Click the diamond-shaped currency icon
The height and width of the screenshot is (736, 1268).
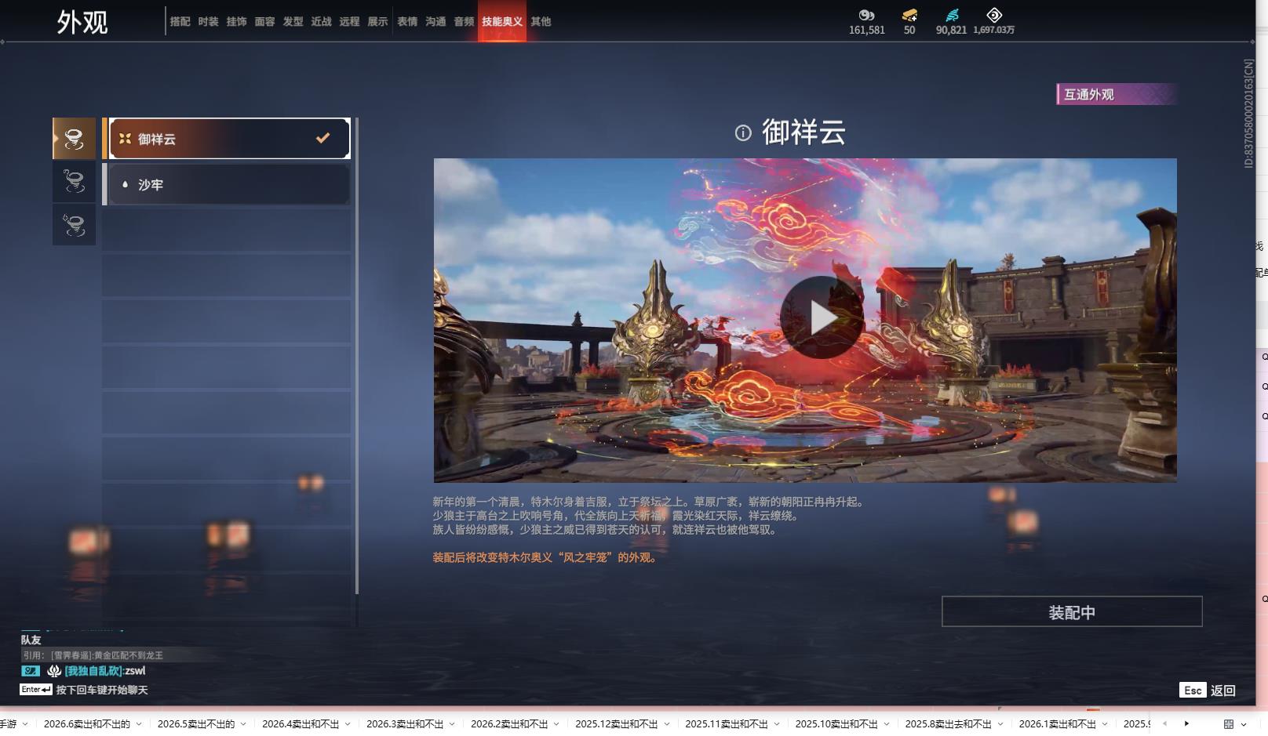click(994, 15)
